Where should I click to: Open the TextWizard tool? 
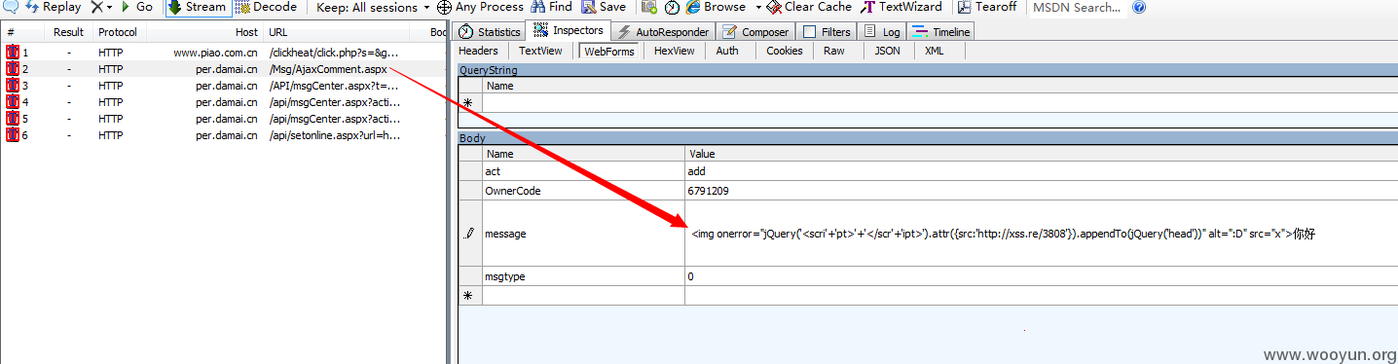[901, 7]
